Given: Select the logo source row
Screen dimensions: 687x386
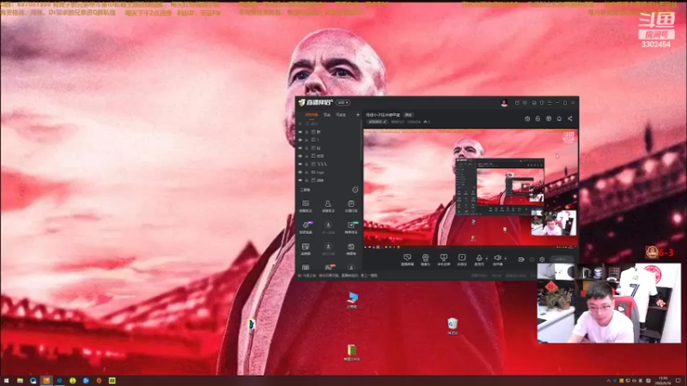Looking at the screenshot, I should pos(329,172).
